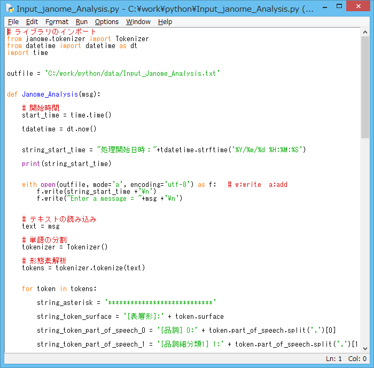Image resolution: width=374 pixels, height=368 pixels.
Task: Open the Run menu
Action: tap(82, 22)
